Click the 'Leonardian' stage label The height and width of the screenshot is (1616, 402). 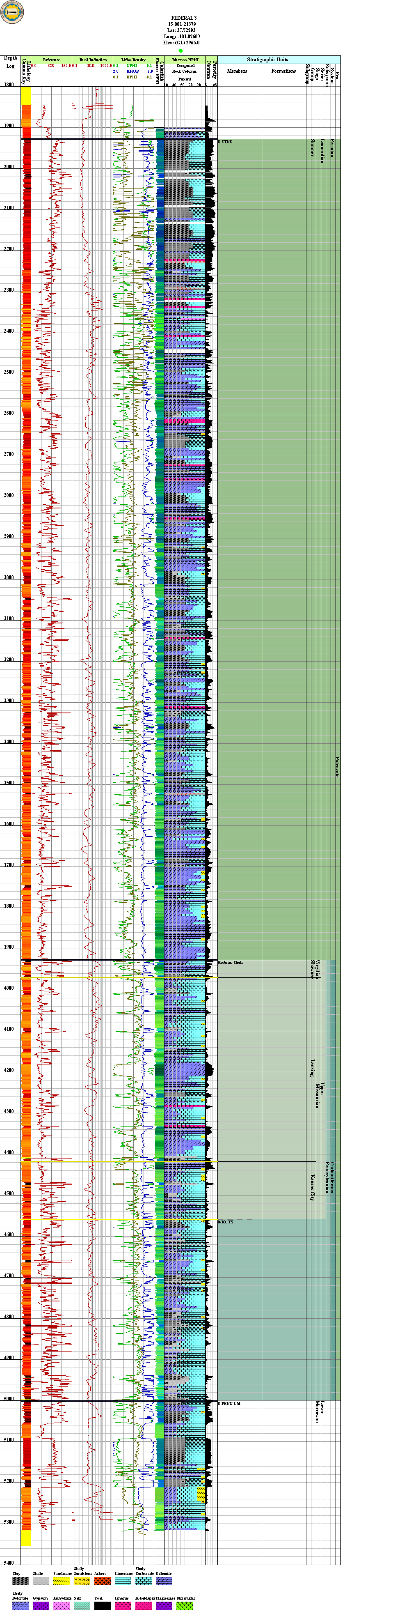(322, 151)
